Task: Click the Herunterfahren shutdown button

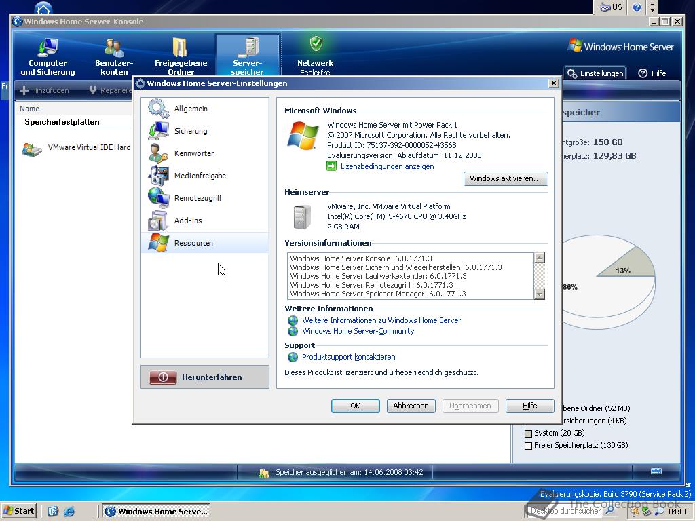Action: [x=205, y=377]
